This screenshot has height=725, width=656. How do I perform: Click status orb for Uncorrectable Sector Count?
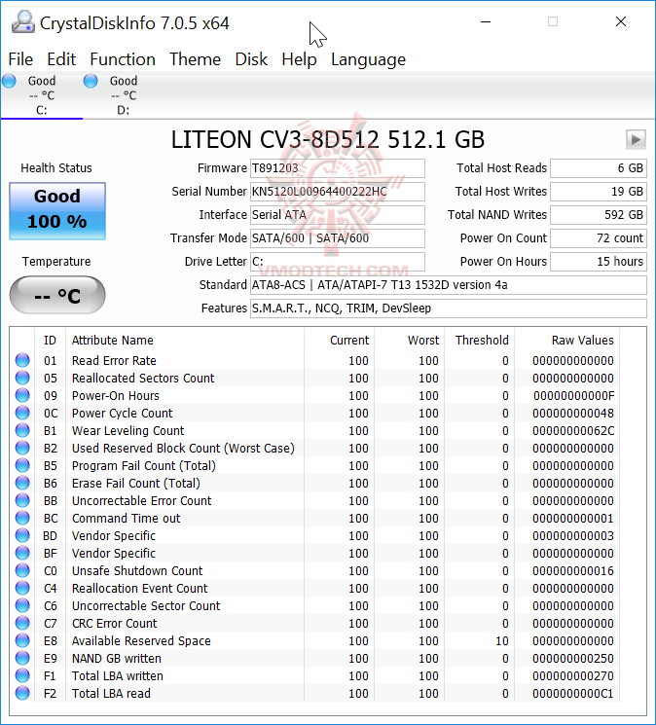coord(22,605)
